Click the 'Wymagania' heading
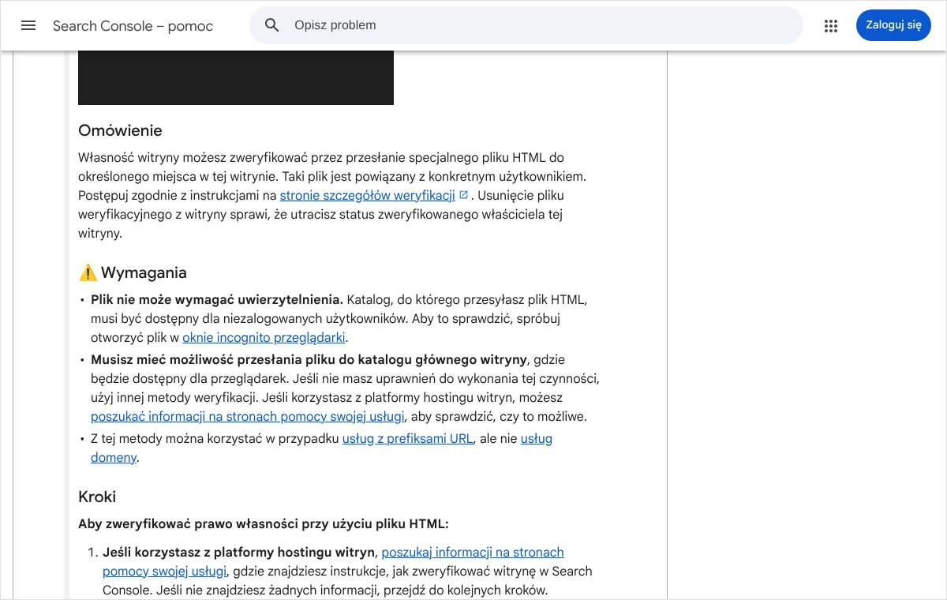 coord(144,273)
